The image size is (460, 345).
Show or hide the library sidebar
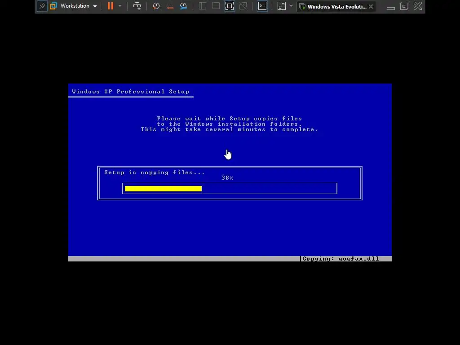pos(203,6)
